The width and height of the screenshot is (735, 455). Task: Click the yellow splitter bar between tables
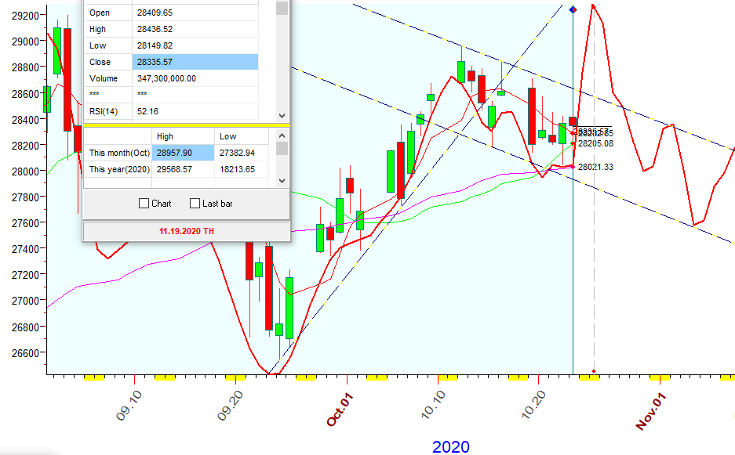coord(186,124)
